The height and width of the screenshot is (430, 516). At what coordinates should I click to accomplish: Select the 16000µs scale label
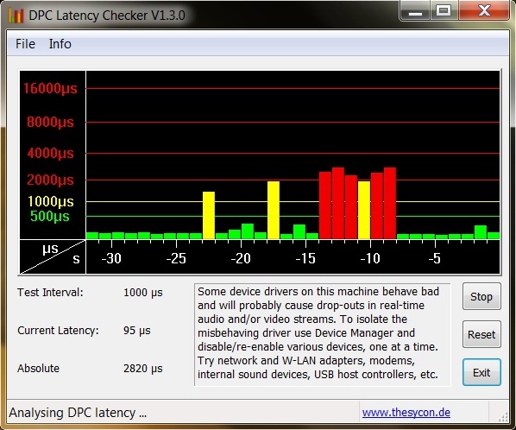pyautogui.click(x=50, y=89)
